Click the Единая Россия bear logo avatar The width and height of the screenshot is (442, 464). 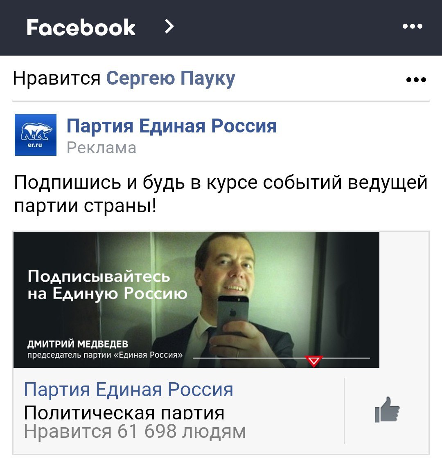pos(36,134)
